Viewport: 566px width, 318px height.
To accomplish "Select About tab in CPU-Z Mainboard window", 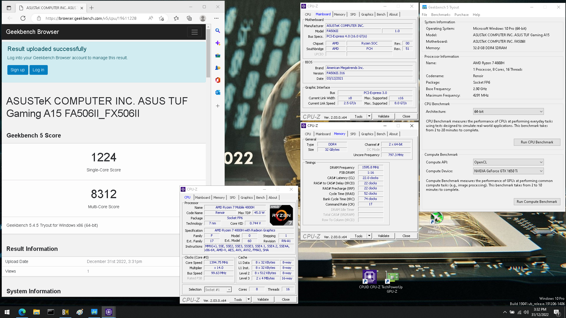I will (393, 14).
